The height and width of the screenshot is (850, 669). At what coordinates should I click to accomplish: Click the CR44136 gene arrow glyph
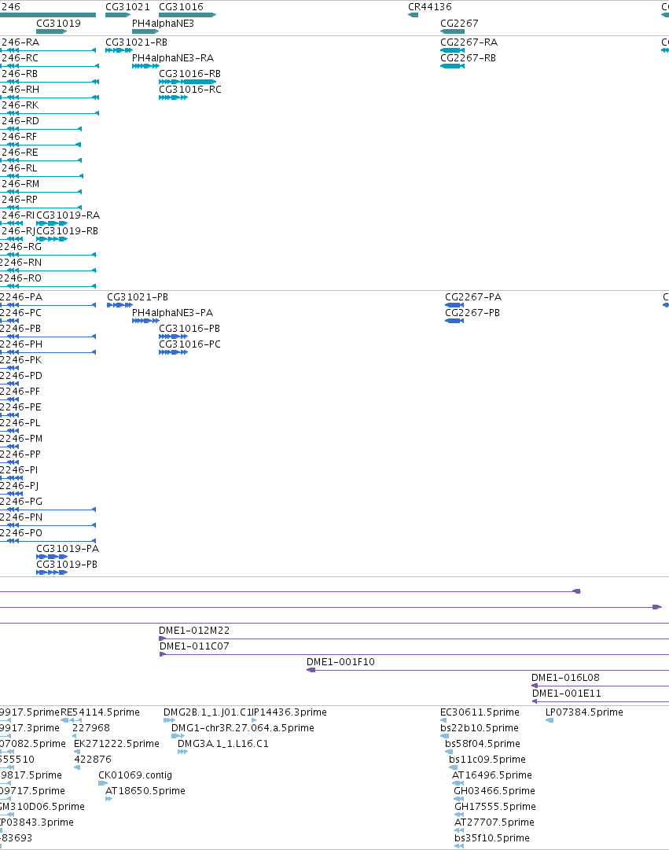(413, 15)
